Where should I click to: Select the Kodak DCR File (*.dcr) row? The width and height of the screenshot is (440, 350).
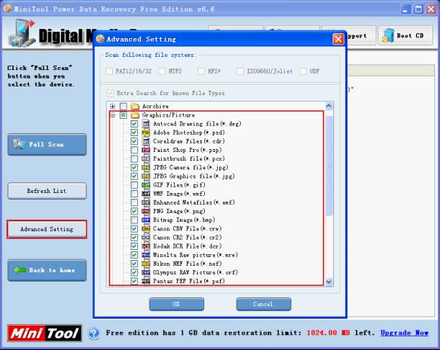pyautogui.click(x=187, y=246)
